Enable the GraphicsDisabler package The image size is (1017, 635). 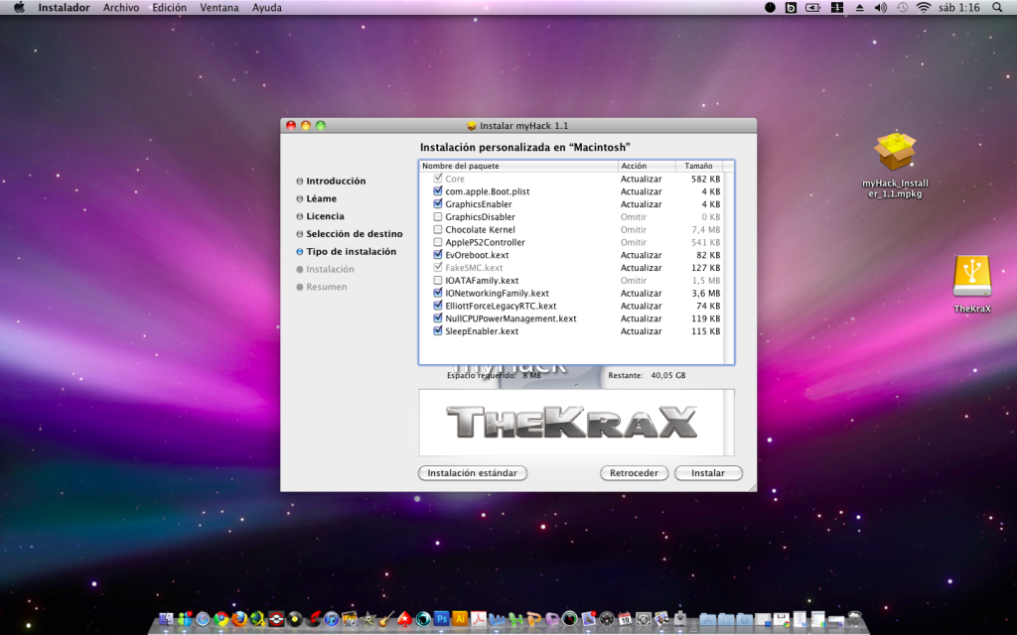click(438, 216)
